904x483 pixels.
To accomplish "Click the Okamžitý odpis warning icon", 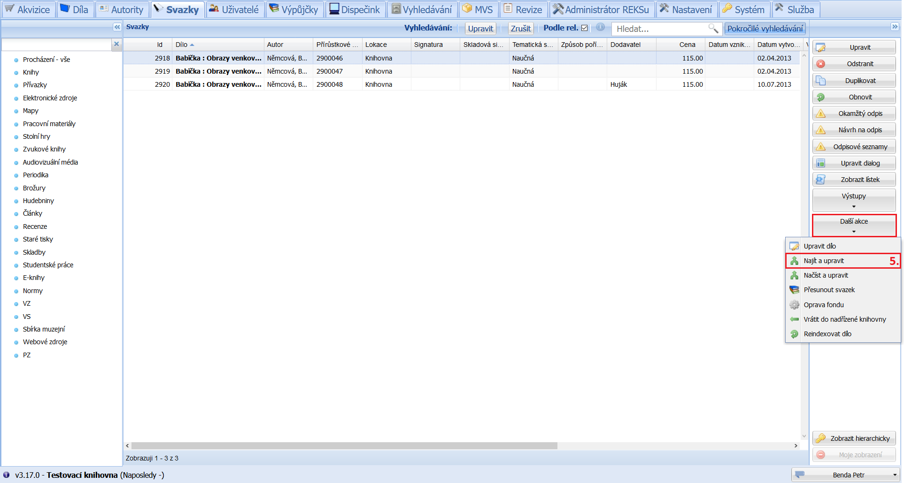I will 821,113.
